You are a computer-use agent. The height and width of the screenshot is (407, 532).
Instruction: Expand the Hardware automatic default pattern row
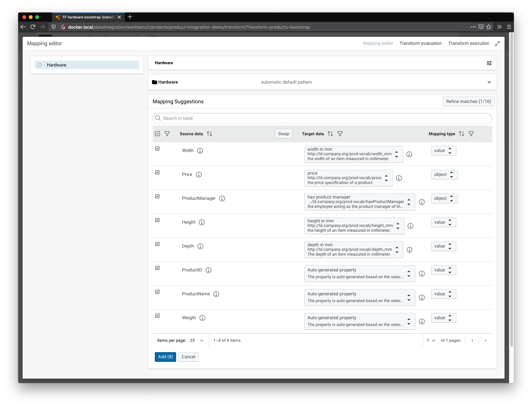[x=489, y=82]
